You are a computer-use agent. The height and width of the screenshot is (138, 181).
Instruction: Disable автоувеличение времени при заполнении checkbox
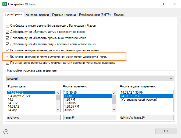click(x=7, y=57)
